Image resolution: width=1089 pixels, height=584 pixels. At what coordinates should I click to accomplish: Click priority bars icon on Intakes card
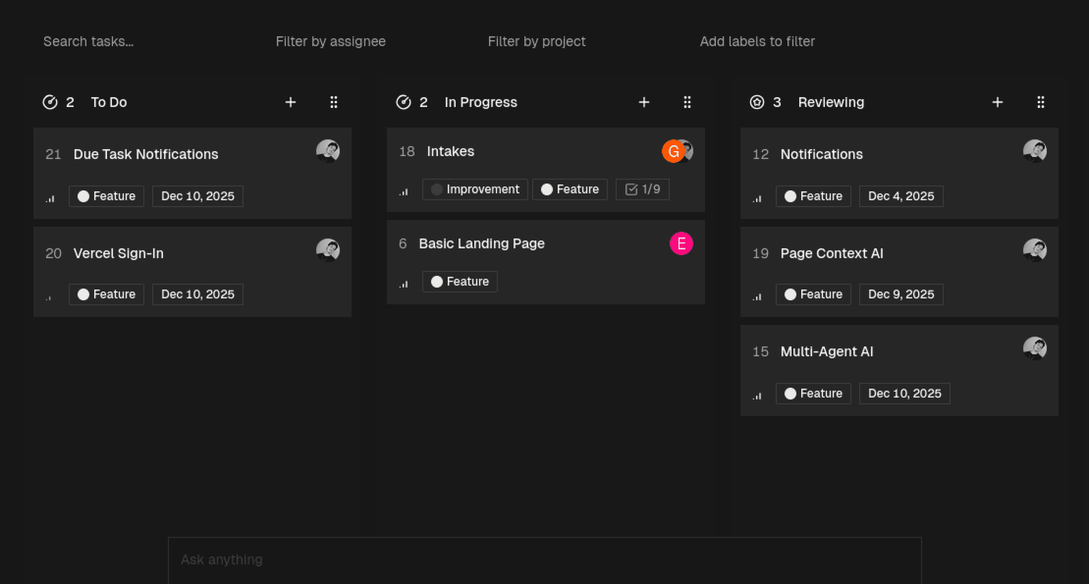(404, 192)
